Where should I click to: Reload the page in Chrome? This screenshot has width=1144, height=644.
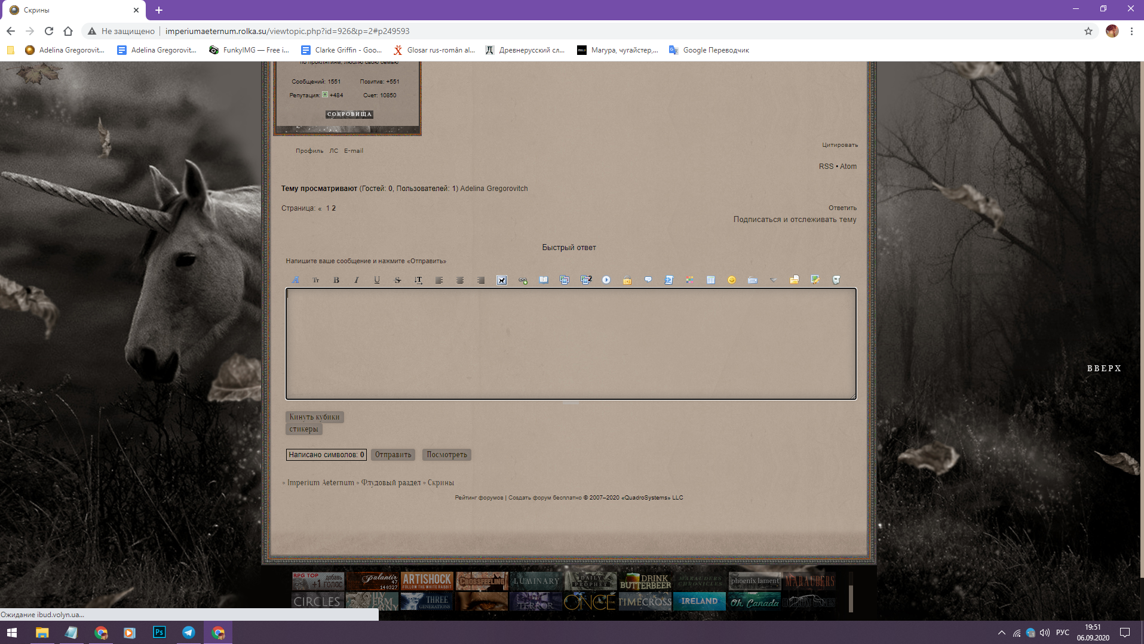point(49,31)
